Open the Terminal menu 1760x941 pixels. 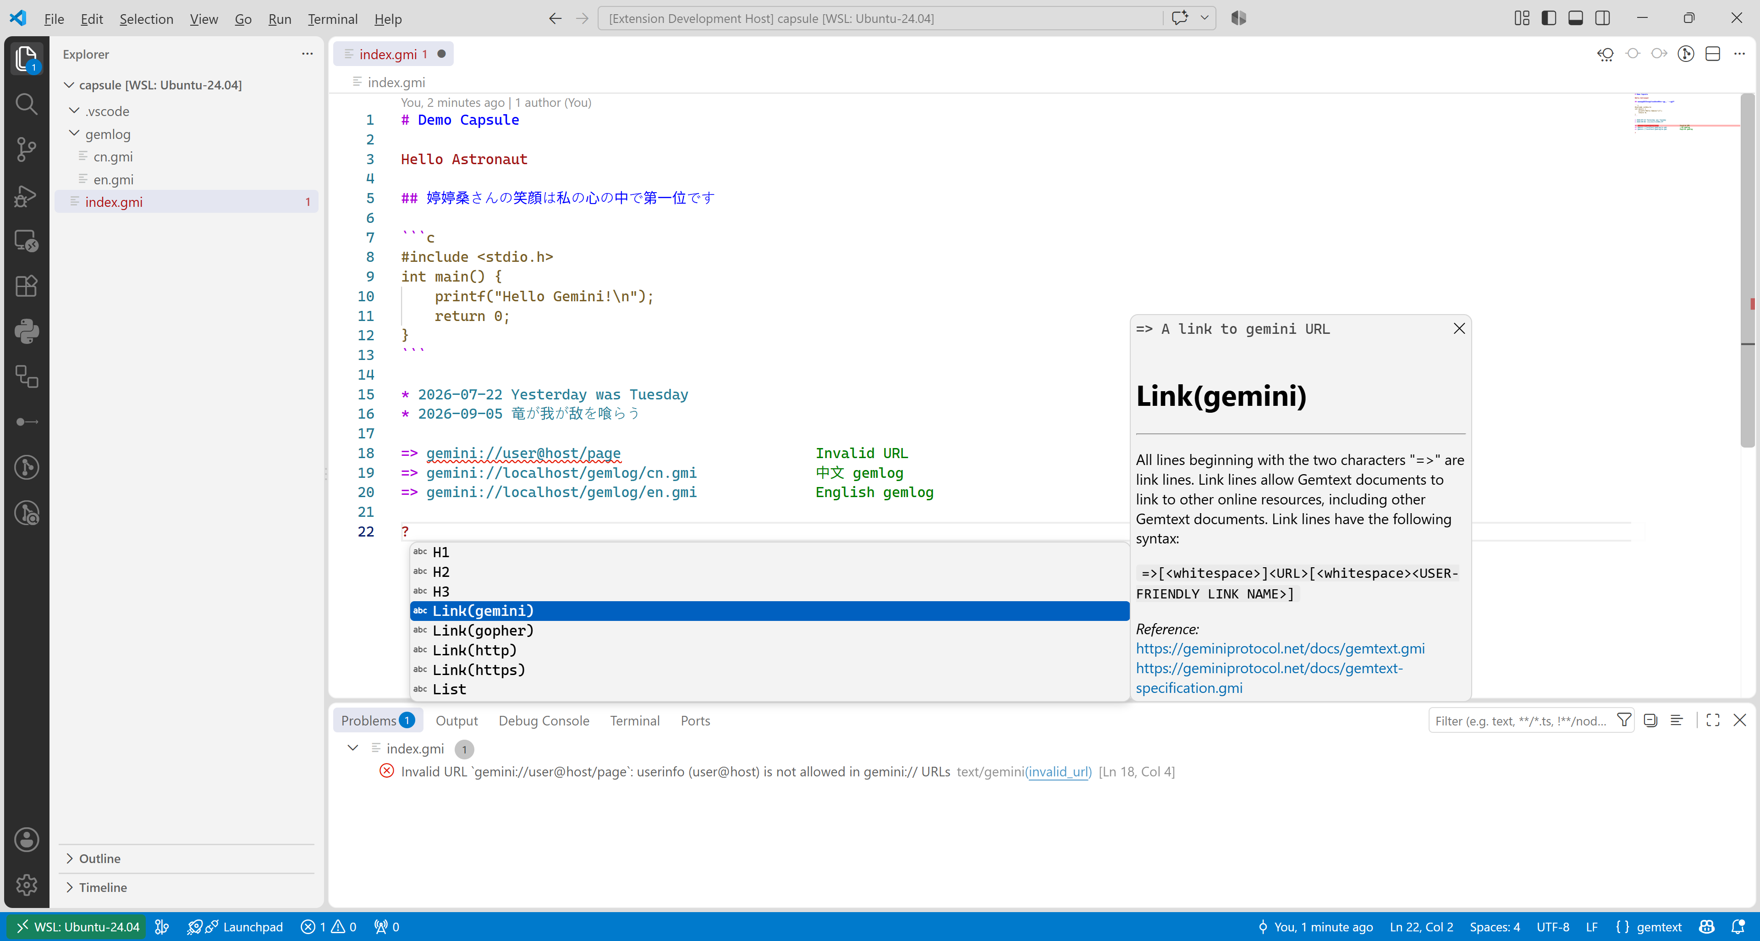[332, 18]
